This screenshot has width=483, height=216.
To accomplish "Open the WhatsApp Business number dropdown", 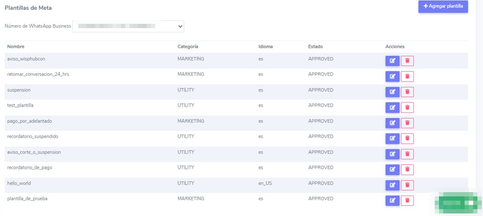I will pyautogui.click(x=128, y=26).
